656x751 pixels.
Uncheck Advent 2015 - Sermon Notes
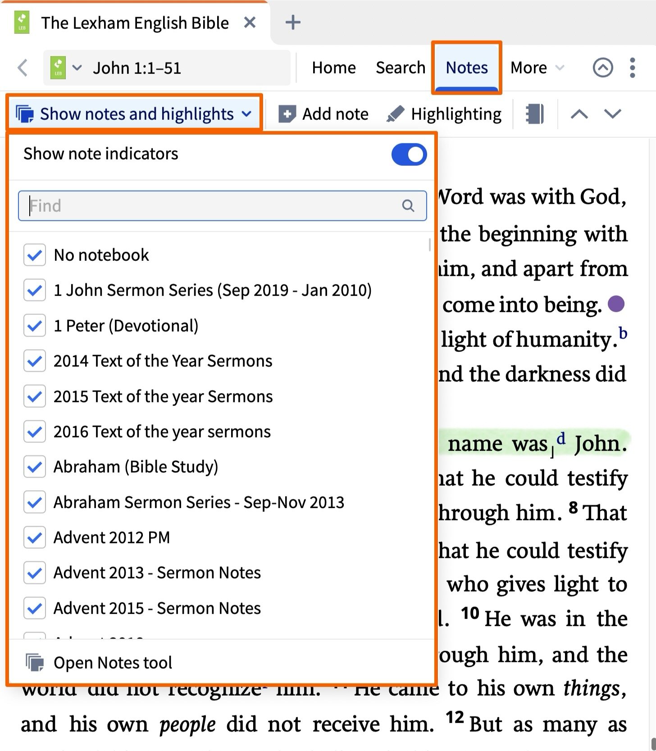35,608
